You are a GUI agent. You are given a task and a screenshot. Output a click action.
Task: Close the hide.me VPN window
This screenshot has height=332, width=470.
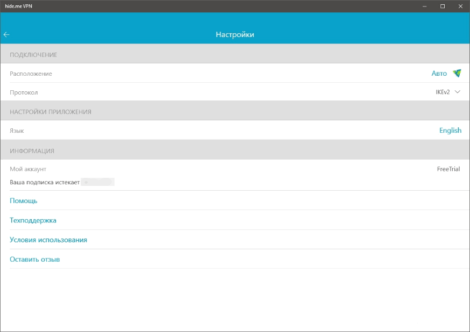tap(460, 6)
